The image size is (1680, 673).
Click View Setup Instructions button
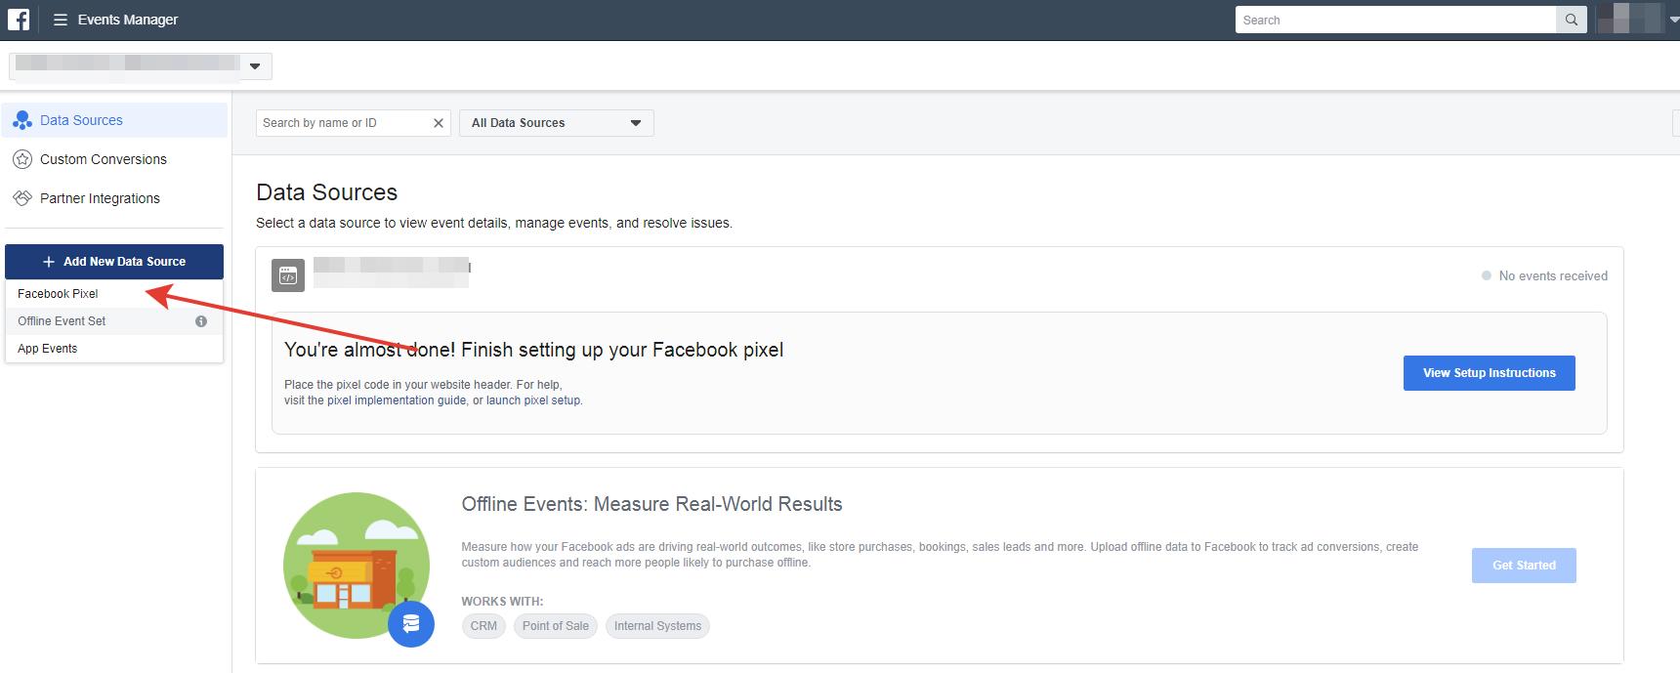click(x=1489, y=373)
